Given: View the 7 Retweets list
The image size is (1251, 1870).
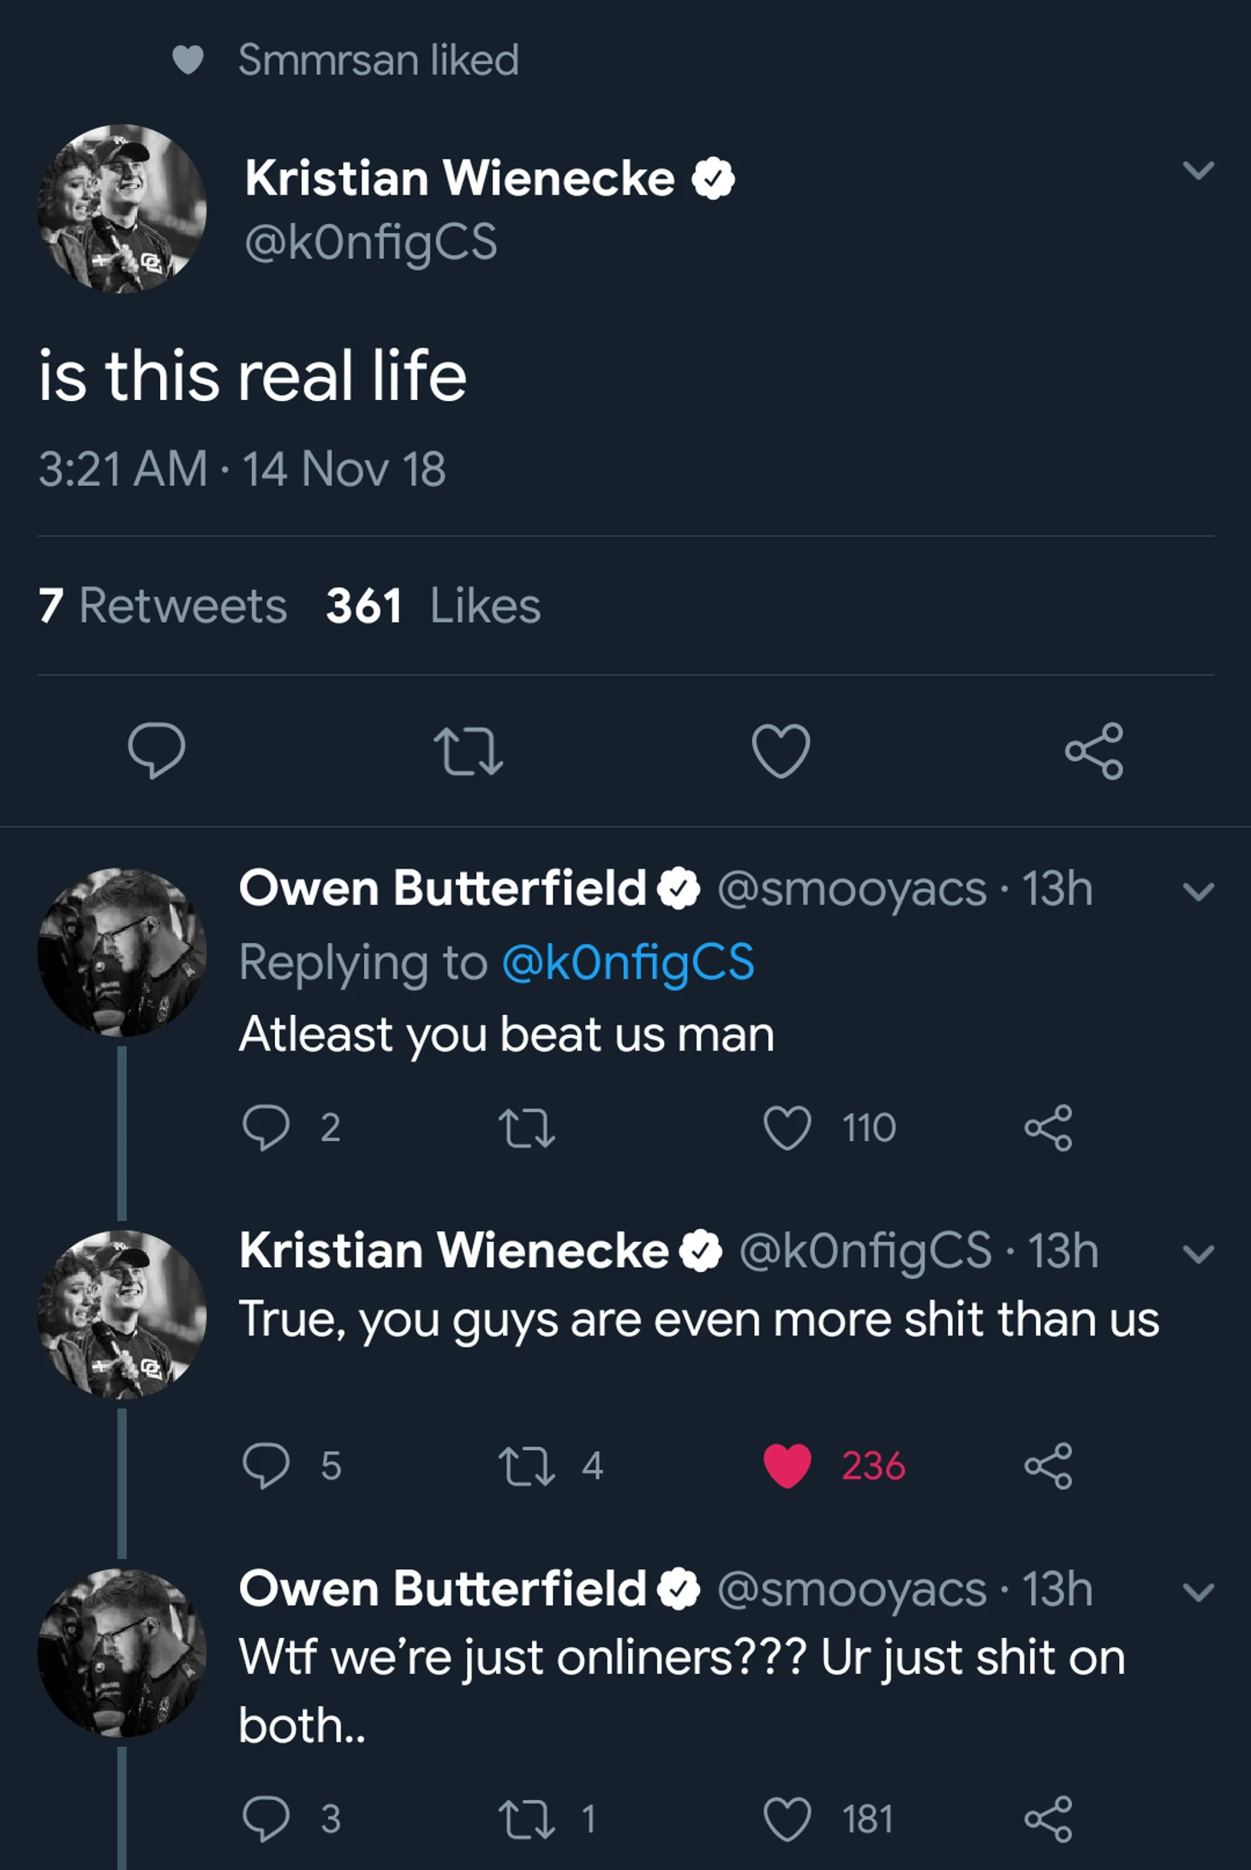Looking at the screenshot, I should tap(163, 606).
